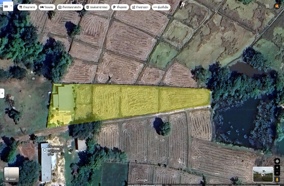
Task: Toggle Street View with the Pegman icon
Action: click(277, 179)
